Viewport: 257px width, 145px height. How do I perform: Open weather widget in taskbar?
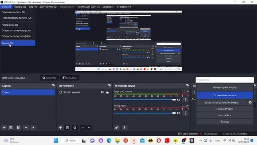point(12,141)
